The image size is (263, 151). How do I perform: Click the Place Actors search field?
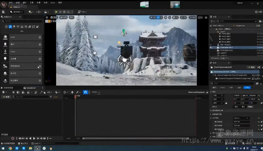pyautogui.click(x=23, y=21)
